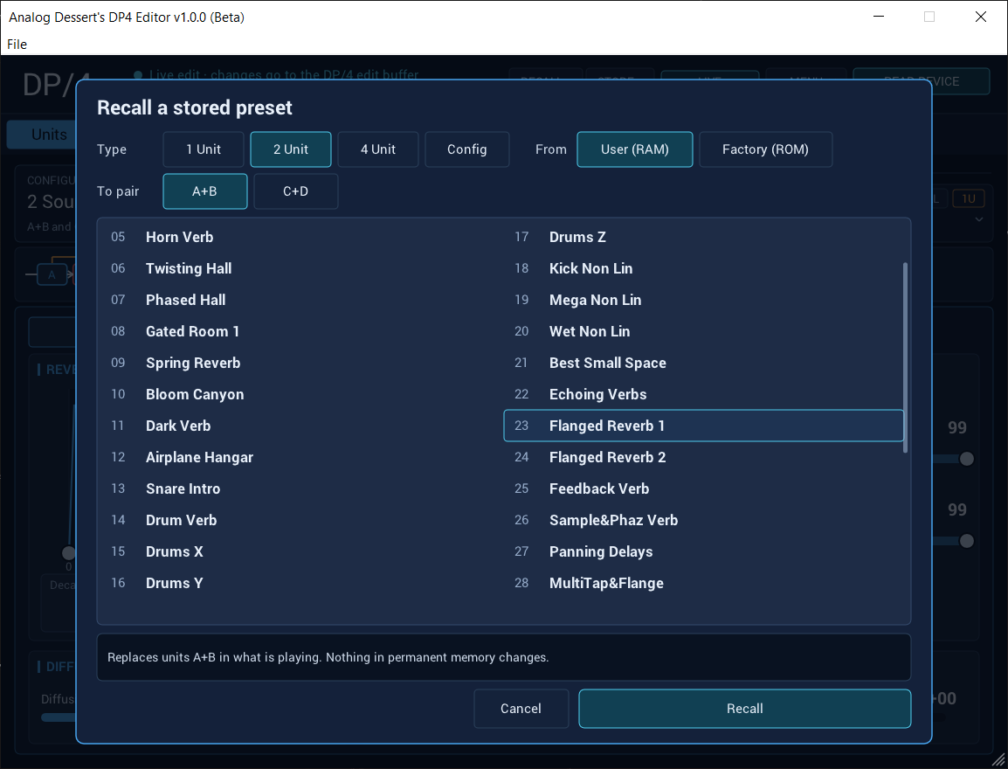Select the 4 Unit preset type
The image size is (1008, 769).
[x=378, y=149]
